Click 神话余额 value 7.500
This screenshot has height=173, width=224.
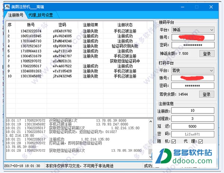[183, 54]
